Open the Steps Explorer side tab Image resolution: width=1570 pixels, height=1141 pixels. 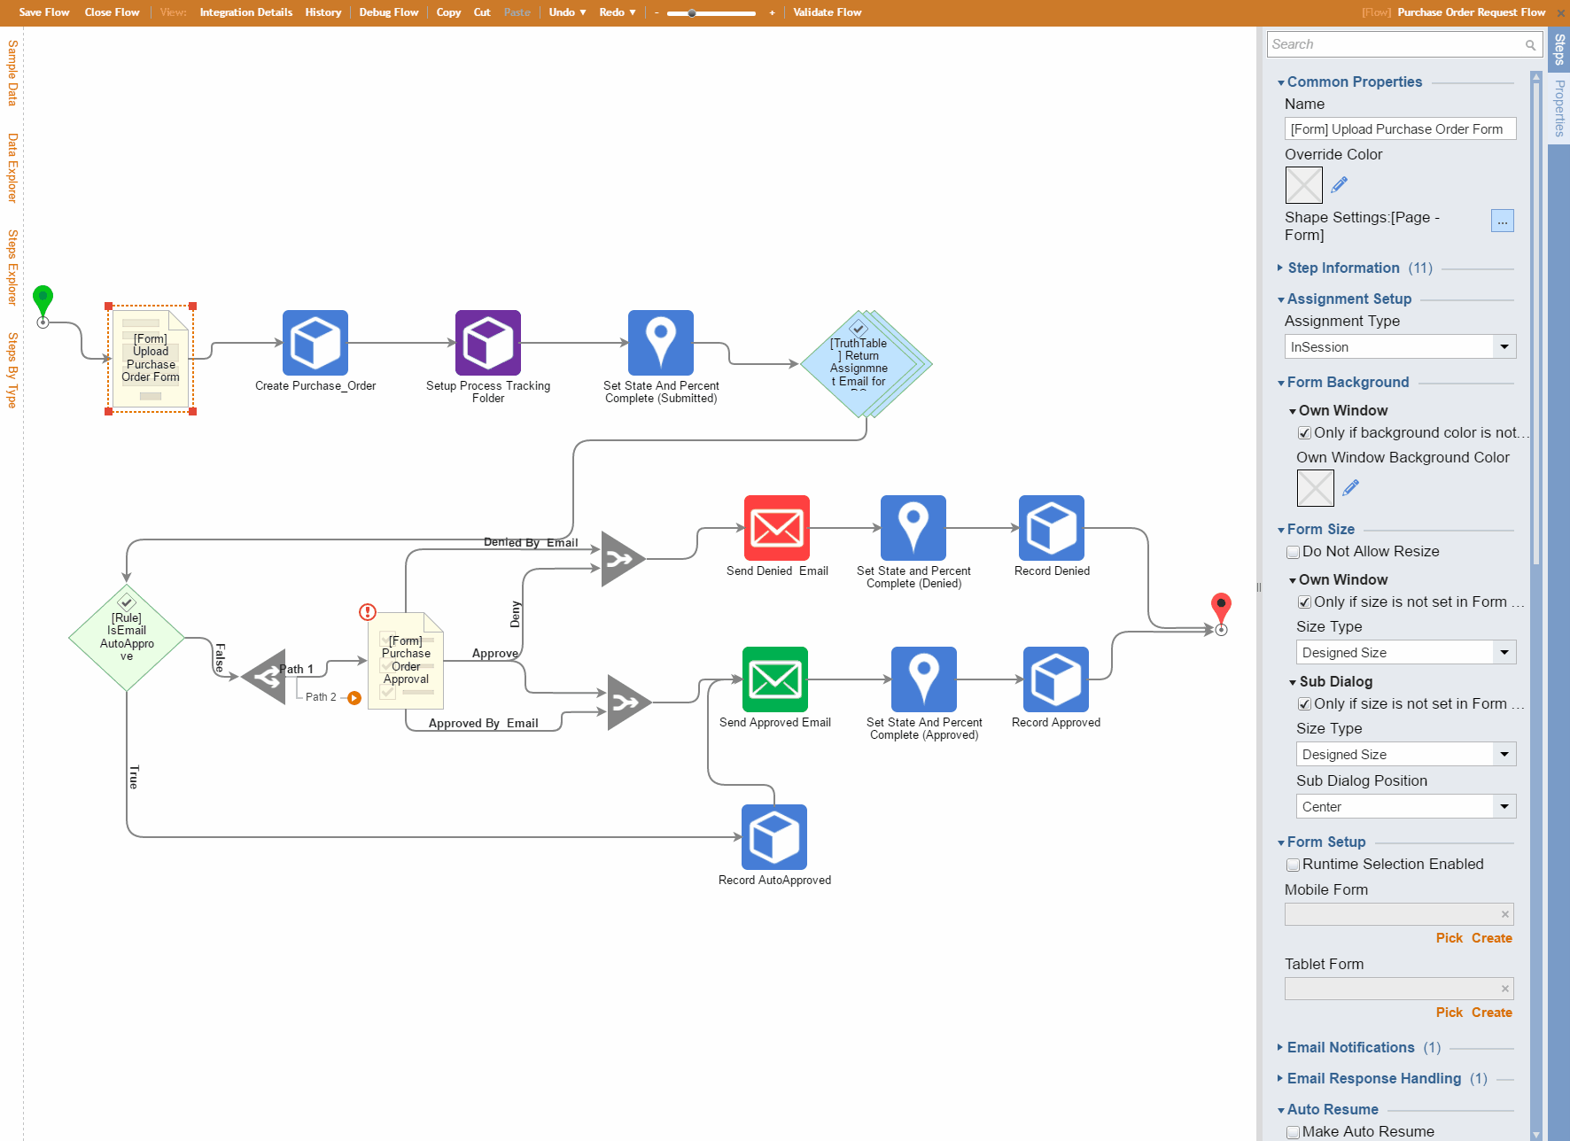12,268
